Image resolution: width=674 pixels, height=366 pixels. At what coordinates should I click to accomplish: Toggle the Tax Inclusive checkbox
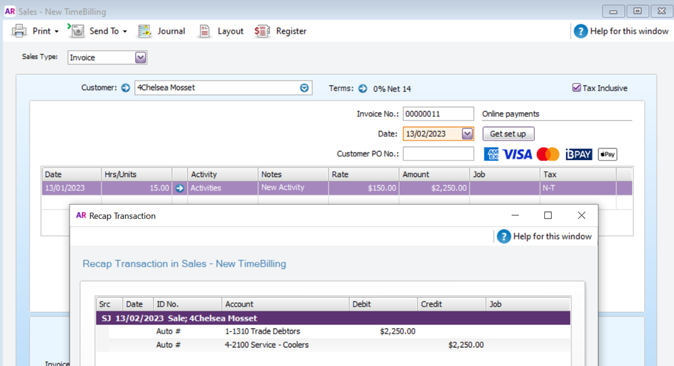576,88
